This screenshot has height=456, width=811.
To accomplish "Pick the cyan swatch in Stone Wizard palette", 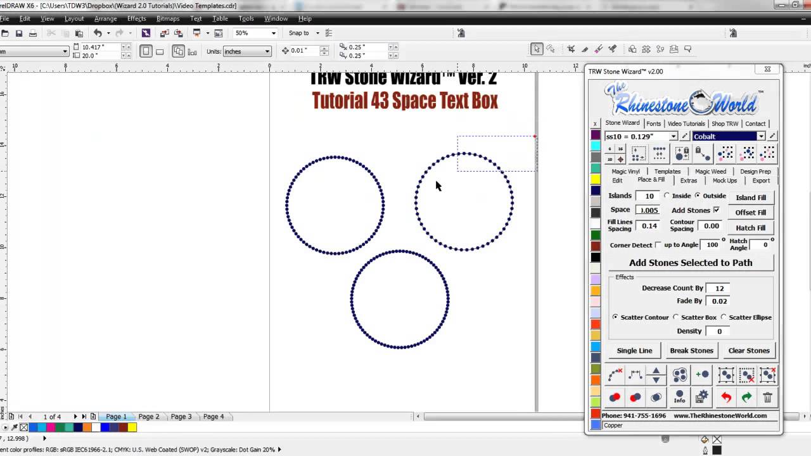I will [596, 146].
